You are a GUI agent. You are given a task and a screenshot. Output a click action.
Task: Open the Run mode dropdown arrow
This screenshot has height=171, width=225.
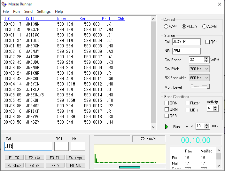[187, 127]
